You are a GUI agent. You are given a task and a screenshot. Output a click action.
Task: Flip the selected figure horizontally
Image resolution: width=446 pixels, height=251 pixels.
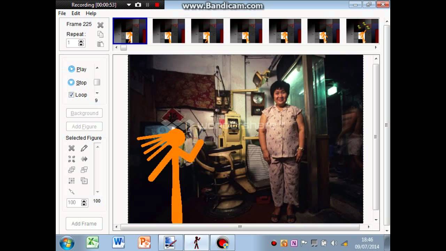tap(84, 159)
